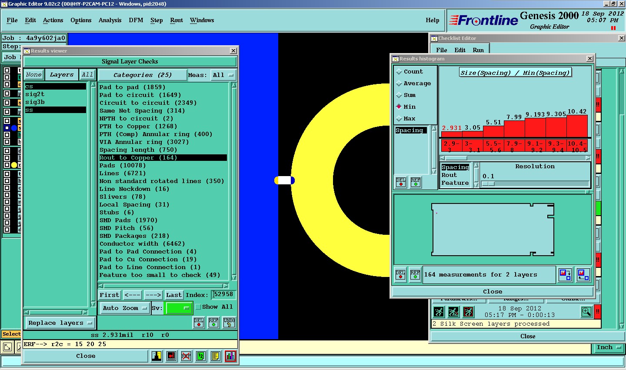This screenshot has width=626, height=370.
Task: Click the histogram icon with the upward arrow
Action: click(583, 274)
